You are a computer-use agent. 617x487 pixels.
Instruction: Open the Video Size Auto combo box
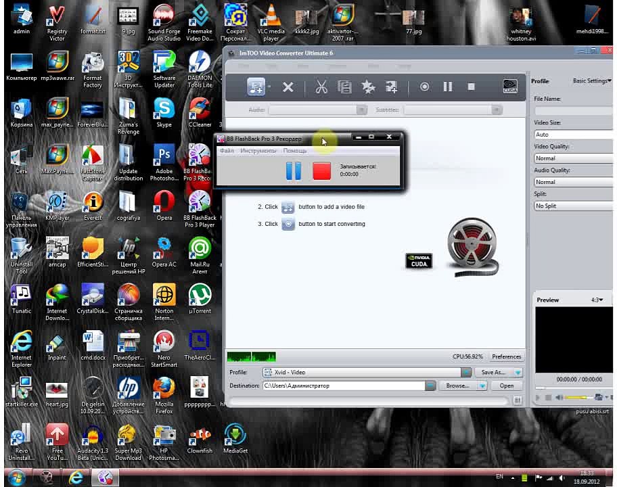coord(573,135)
